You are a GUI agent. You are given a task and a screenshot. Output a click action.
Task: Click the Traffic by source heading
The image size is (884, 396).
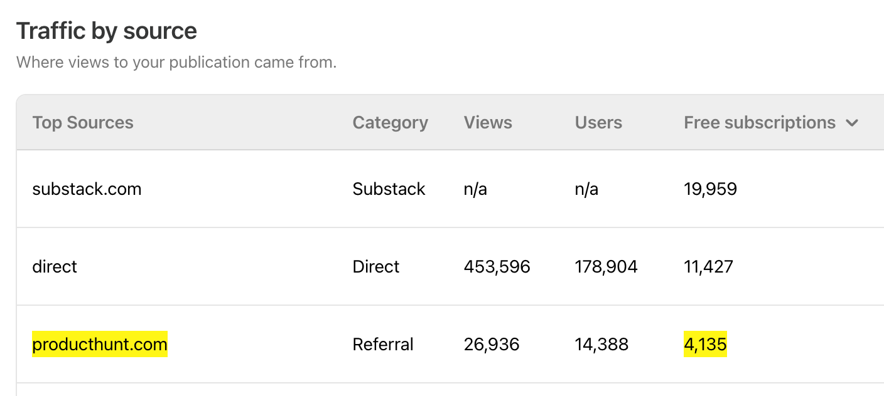(x=107, y=31)
